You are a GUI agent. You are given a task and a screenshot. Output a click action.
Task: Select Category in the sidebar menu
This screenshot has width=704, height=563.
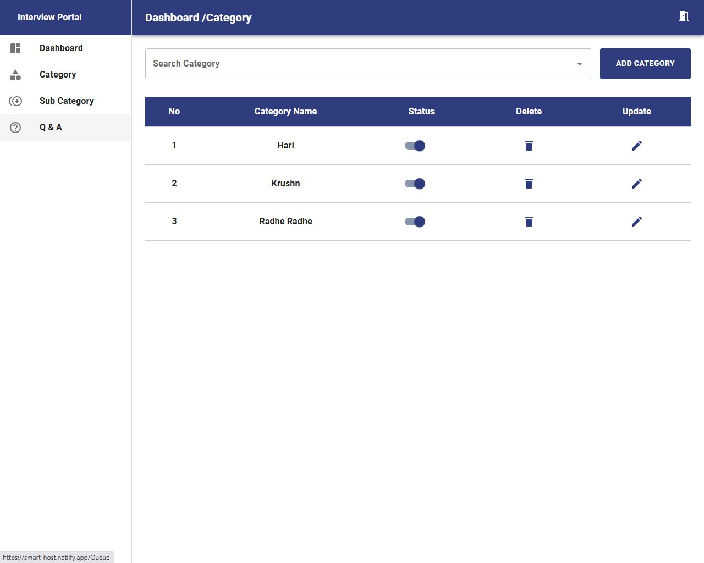[x=58, y=75]
